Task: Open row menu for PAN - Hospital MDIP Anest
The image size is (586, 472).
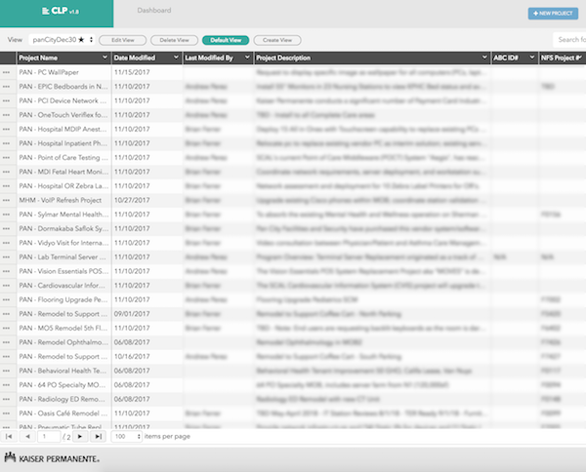Action: click(7, 129)
